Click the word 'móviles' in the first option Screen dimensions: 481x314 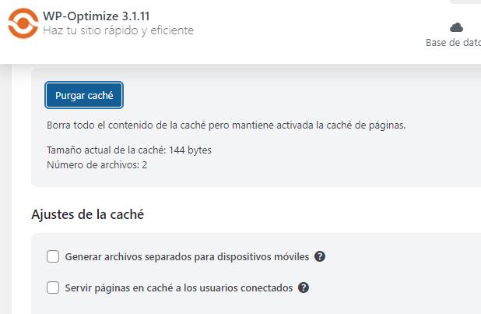pos(291,256)
